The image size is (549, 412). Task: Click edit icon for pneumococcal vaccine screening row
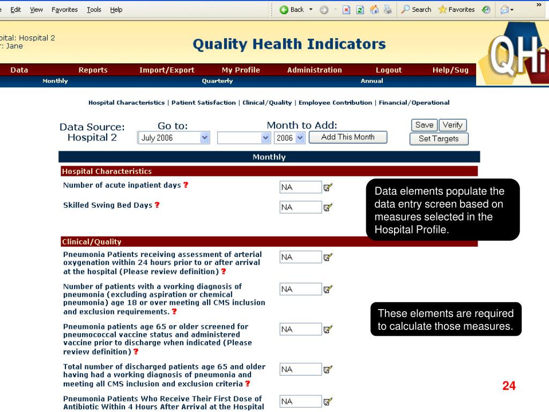tap(328, 329)
